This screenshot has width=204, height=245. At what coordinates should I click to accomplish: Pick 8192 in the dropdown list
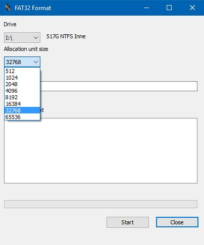click(x=22, y=97)
